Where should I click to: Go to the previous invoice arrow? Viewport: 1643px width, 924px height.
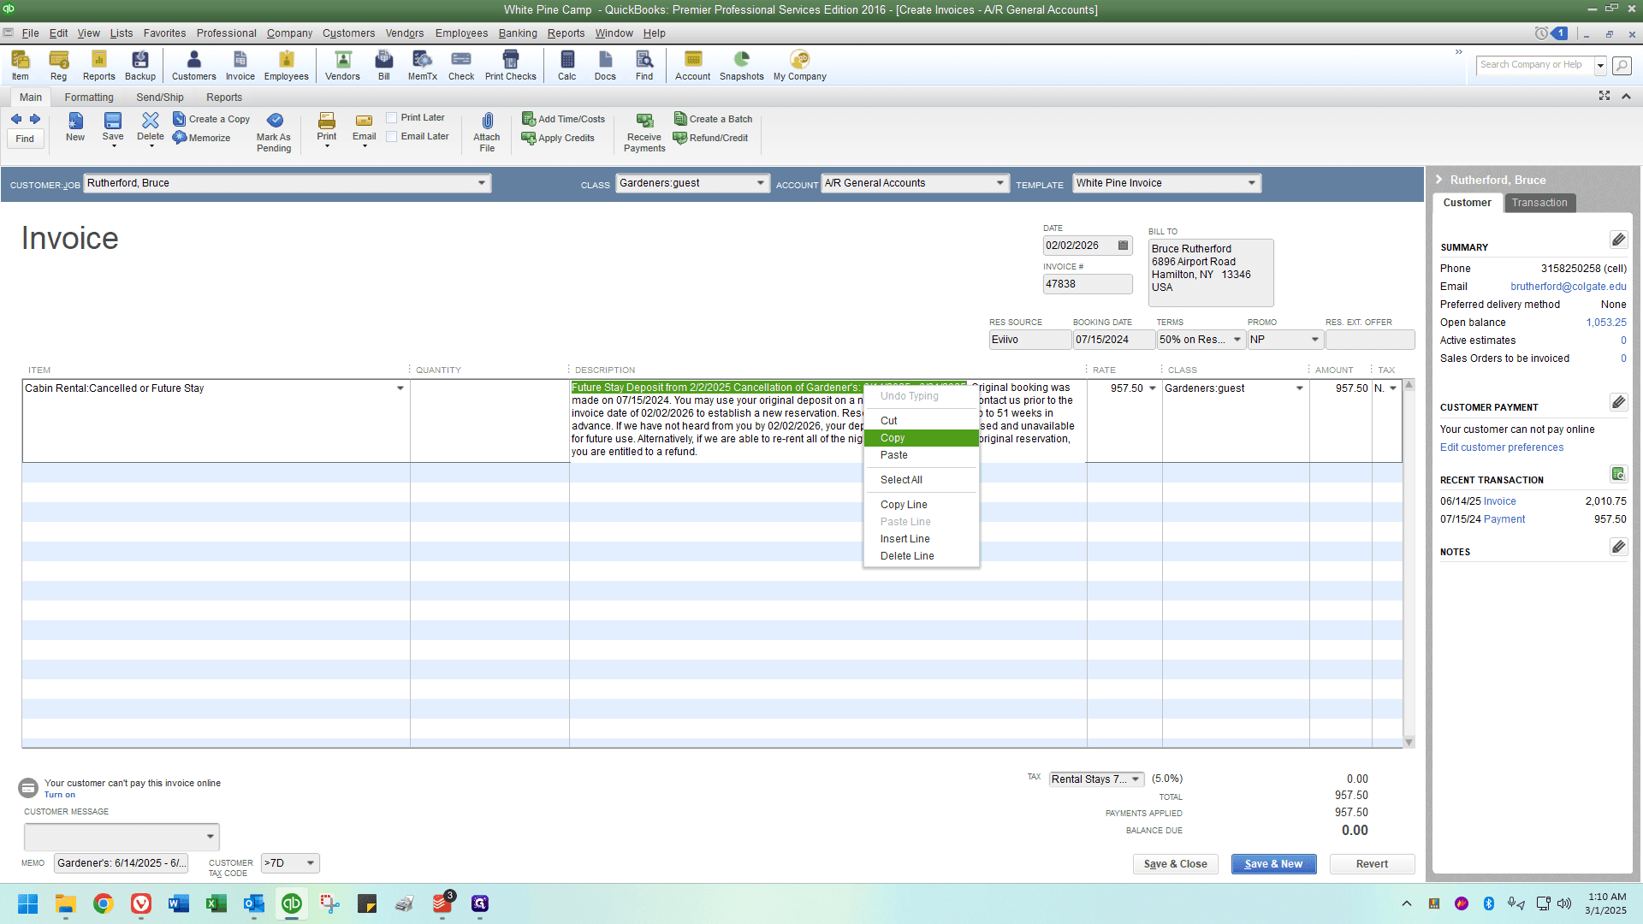(x=16, y=119)
